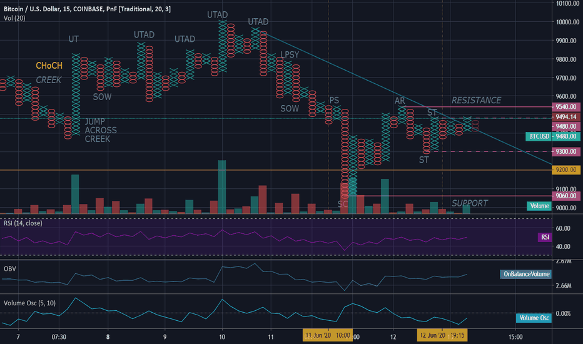Viewport: 583px width, 344px height.
Task: Select the SUPPORT text label
Action: click(470, 203)
